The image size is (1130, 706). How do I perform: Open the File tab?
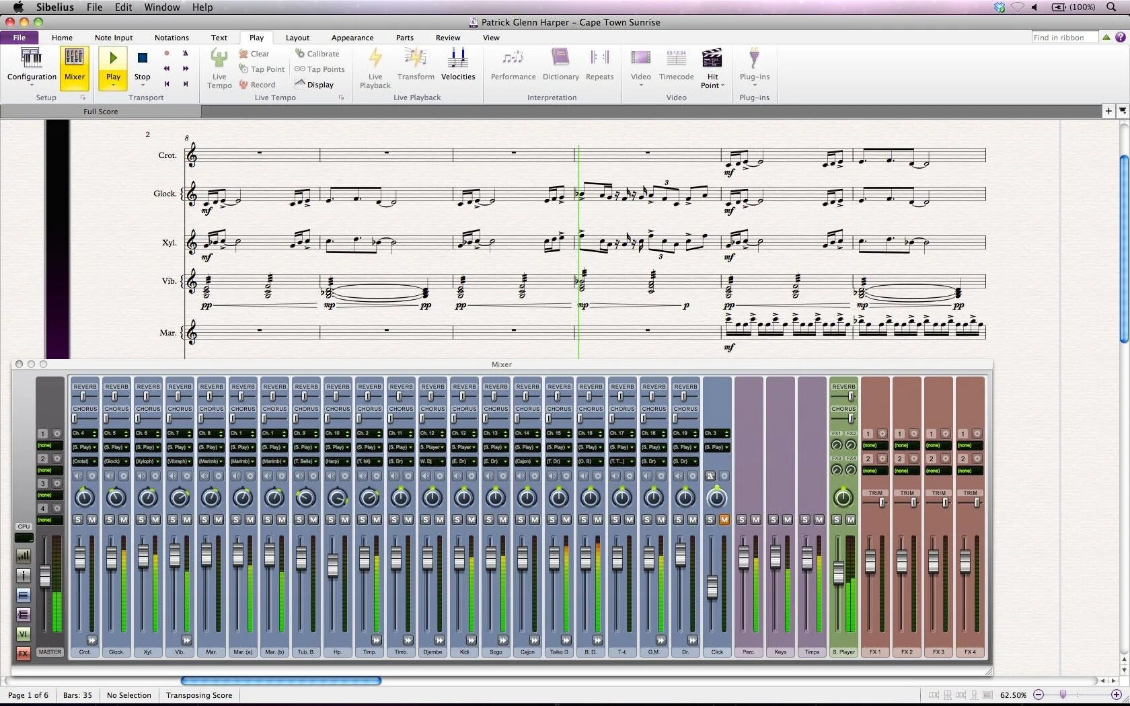tap(20, 38)
